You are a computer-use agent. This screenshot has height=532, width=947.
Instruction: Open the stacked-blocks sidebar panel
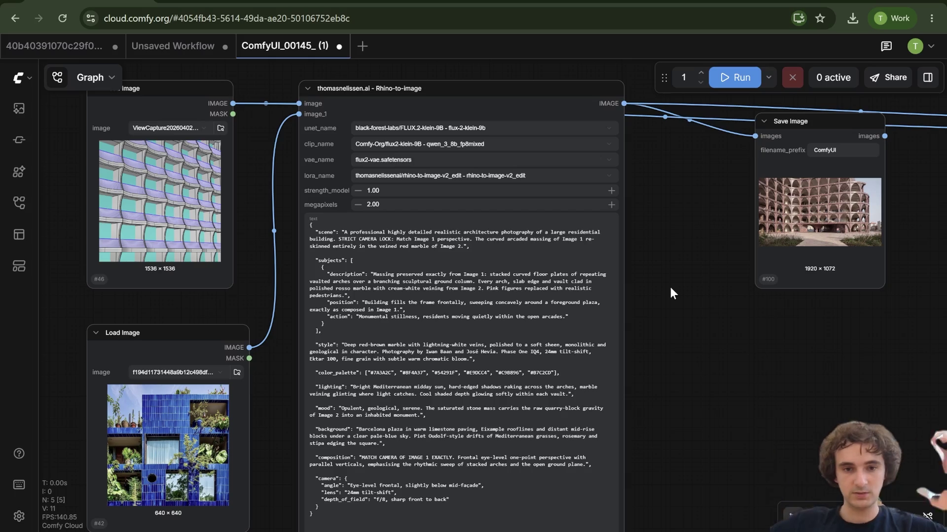pyautogui.click(x=19, y=266)
